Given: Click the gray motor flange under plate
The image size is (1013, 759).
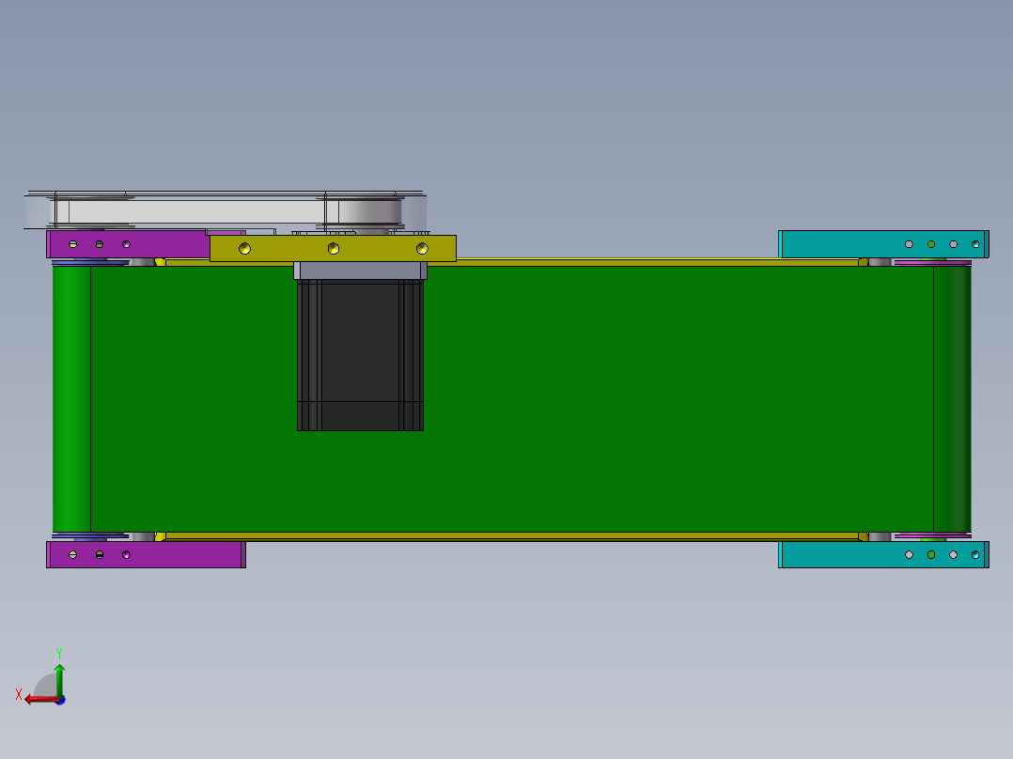Looking at the screenshot, I should [361, 270].
